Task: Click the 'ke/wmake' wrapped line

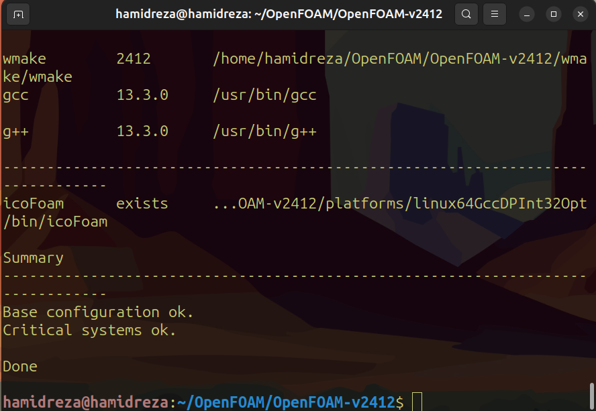Action: 38,77
